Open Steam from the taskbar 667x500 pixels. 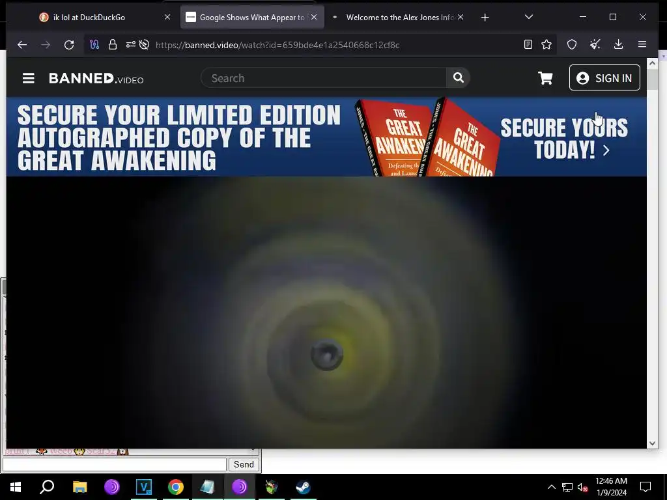pos(303,487)
